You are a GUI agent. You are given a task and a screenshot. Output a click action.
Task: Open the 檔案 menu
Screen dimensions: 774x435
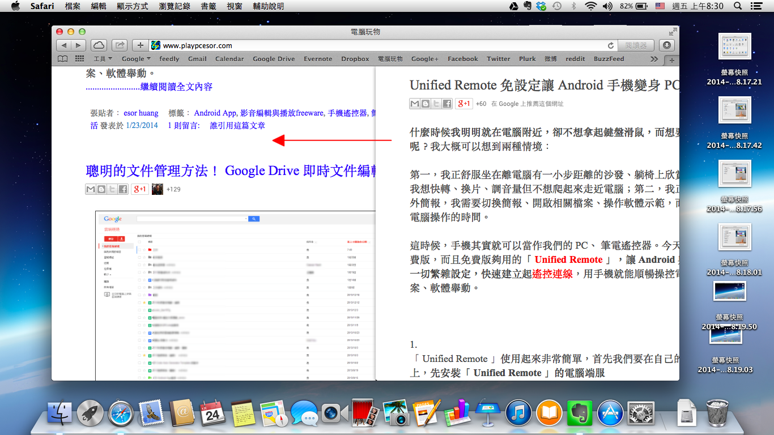click(73, 6)
